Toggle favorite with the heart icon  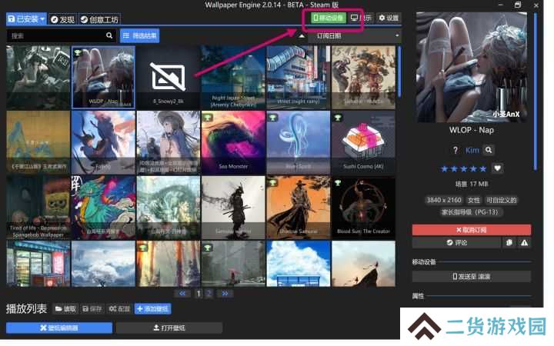[x=498, y=168]
